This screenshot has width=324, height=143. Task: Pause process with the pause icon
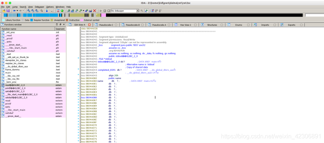click(x=104, y=11)
